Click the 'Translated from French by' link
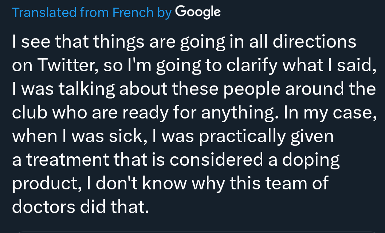 91,12
